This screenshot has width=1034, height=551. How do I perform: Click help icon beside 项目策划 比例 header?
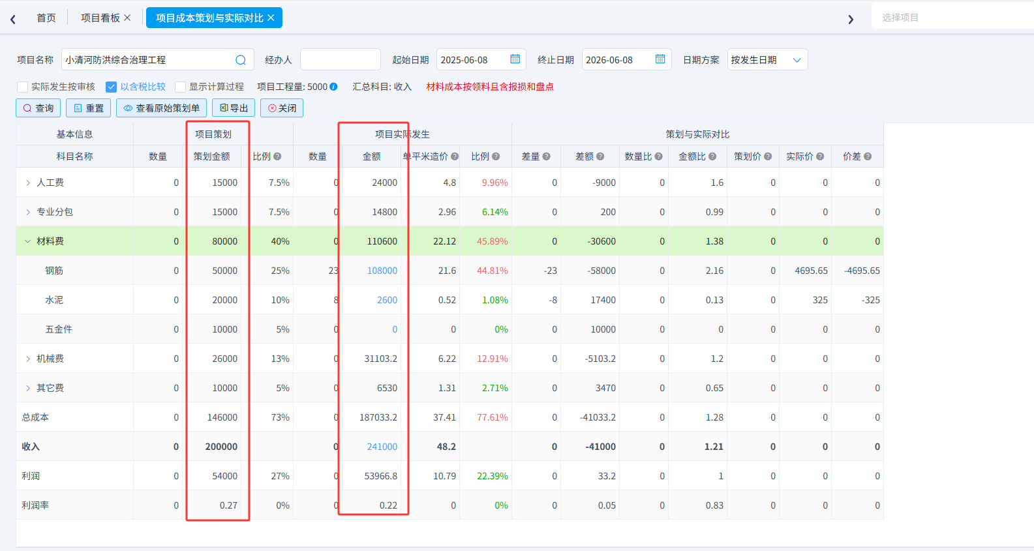coord(277,156)
